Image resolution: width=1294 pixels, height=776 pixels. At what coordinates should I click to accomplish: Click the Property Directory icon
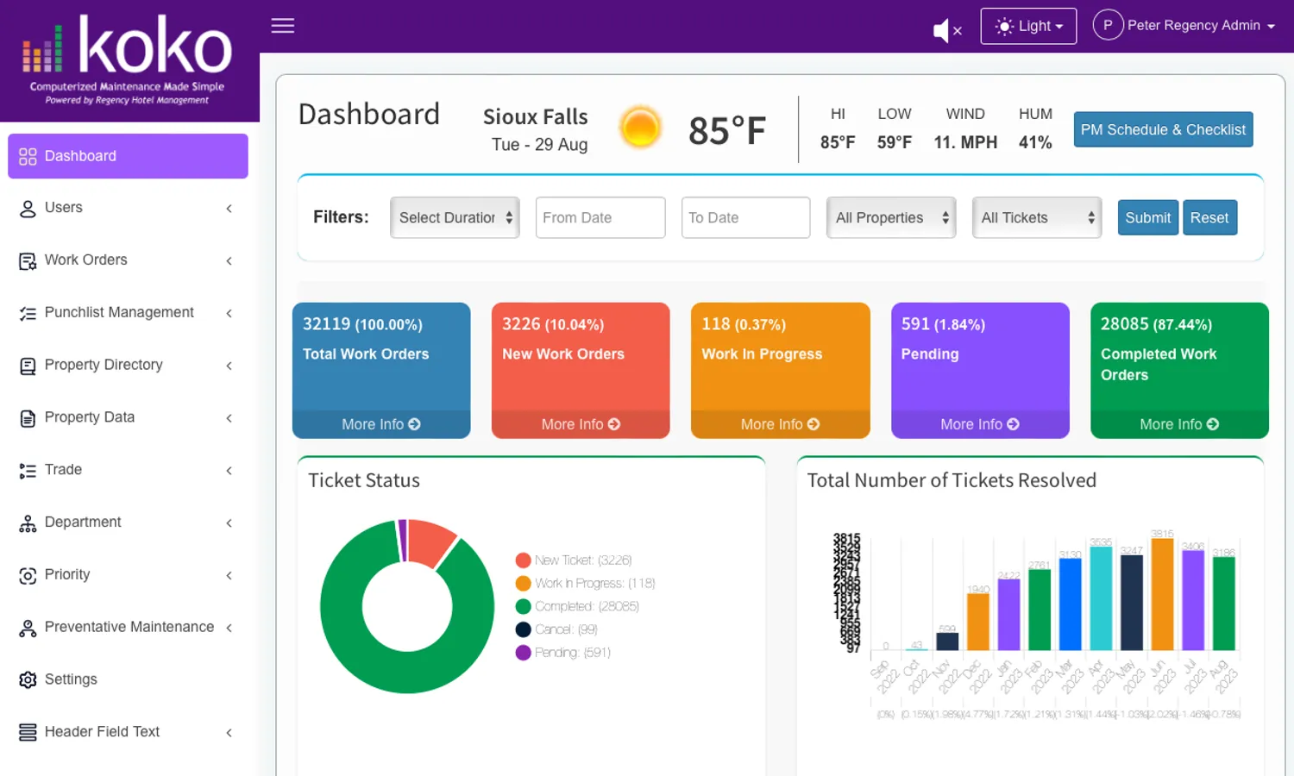(28, 366)
